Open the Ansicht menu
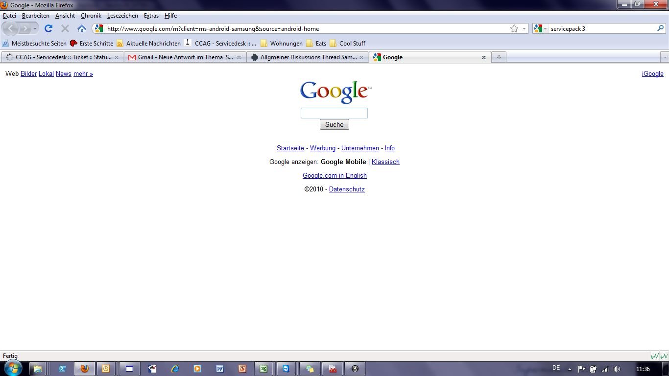Screen dimensions: 669x376 (x=65, y=16)
